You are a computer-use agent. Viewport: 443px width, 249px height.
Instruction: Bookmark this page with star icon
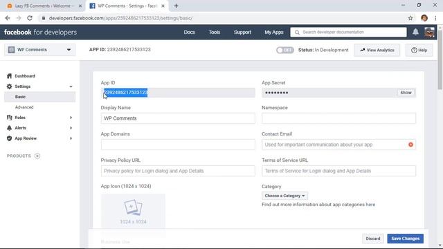[410, 18]
